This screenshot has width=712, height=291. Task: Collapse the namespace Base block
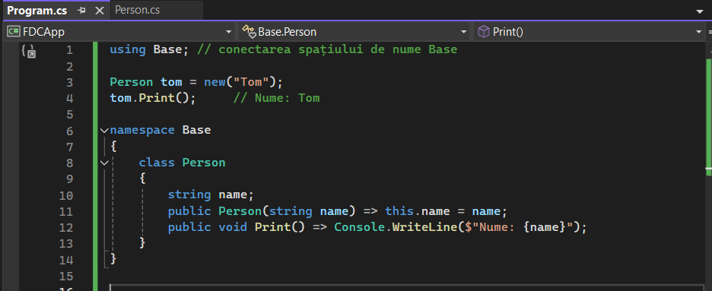[105, 131]
